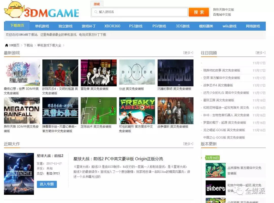
Task: Open 近月少女的礼仪 简体中文免安装版 entry
Action: (x=226, y=93)
